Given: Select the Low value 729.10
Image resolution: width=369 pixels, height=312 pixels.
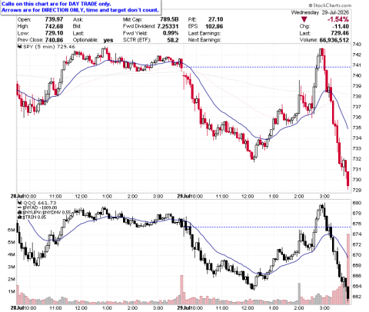Looking at the screenshot, I should pyautogui.click(x=54, y=33).
